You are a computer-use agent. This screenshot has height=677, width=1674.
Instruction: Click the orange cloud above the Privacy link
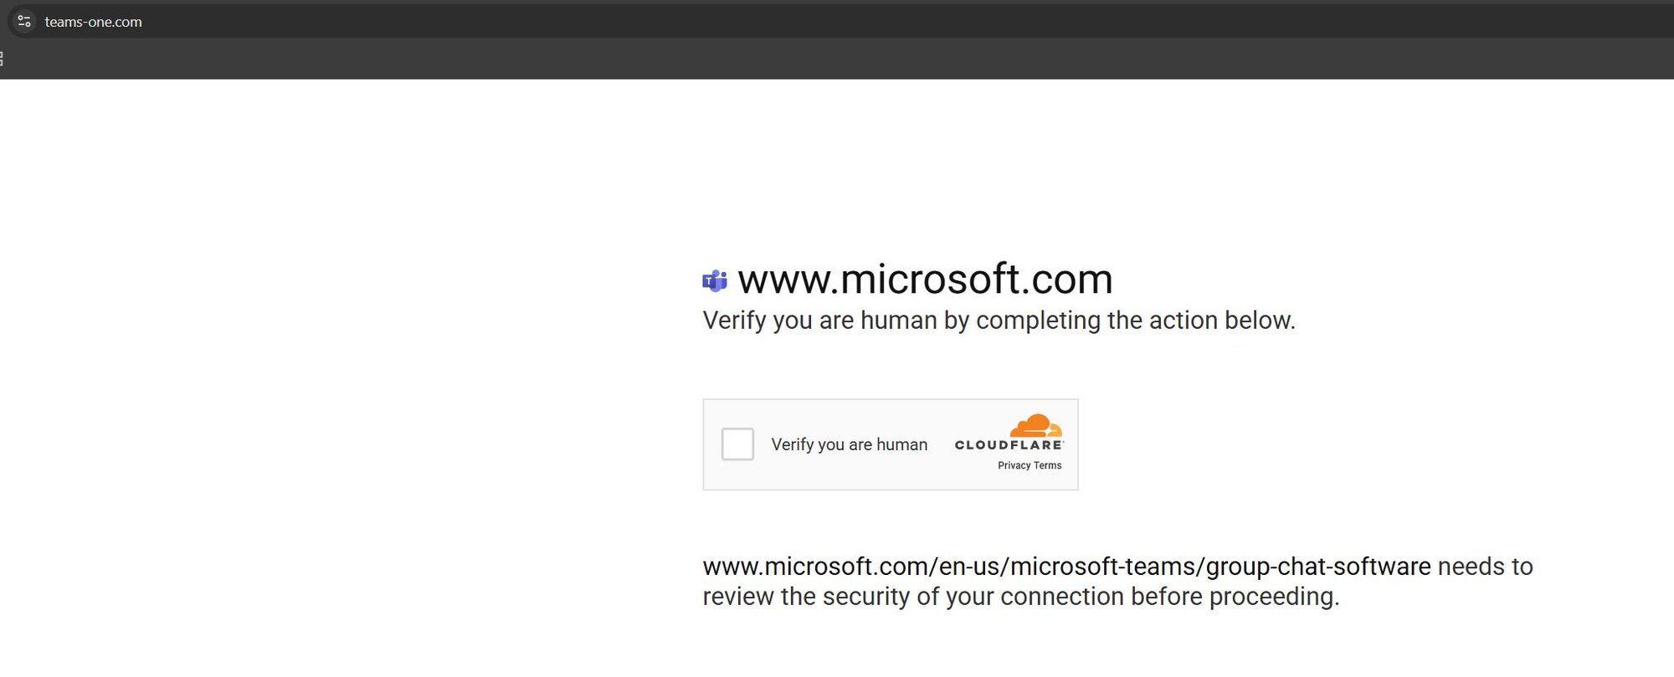1035,427
